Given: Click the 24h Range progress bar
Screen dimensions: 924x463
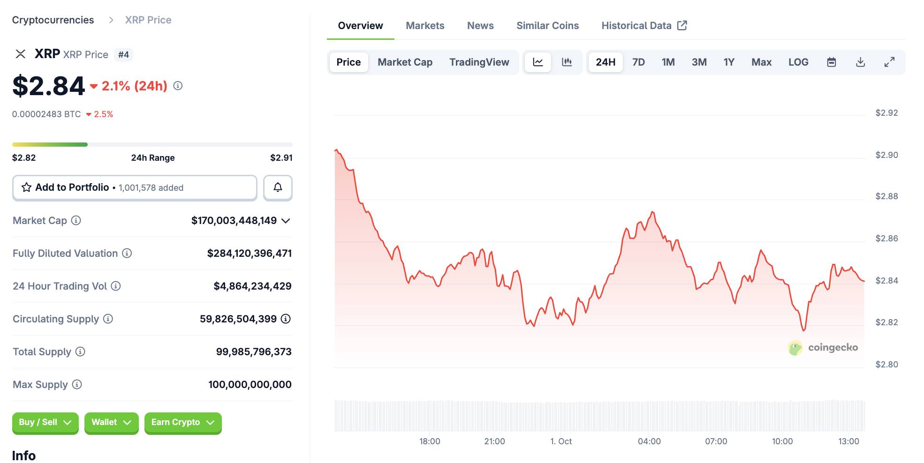Looking at the screenshot, I should click(x=152, y=145).
